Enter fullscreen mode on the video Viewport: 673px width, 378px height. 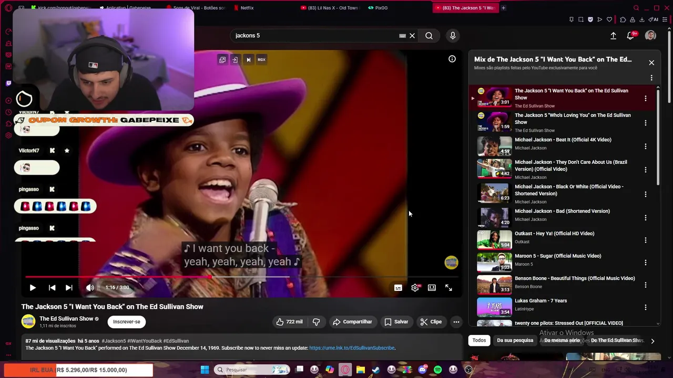[448, 288]
